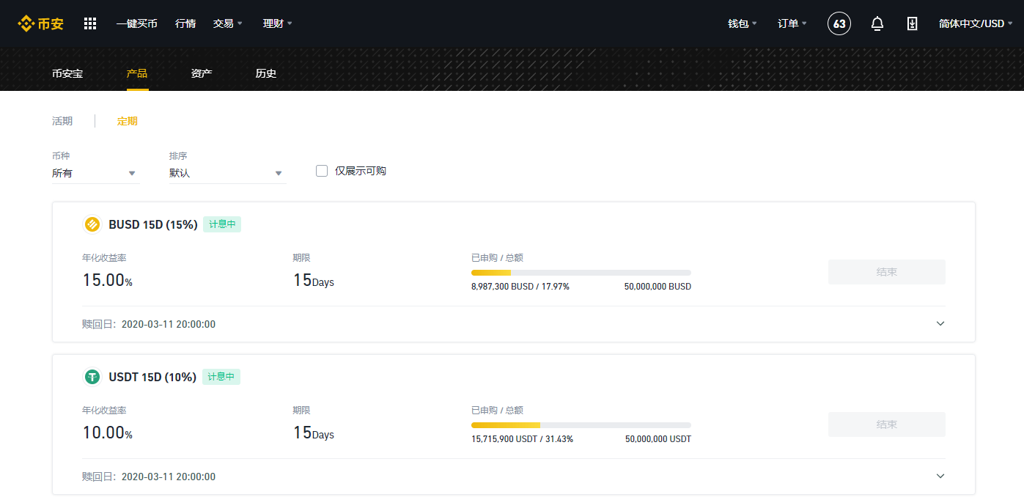
Task: Select the 定期 savings option
Action: pyautogui.click(x=127, y=121)
